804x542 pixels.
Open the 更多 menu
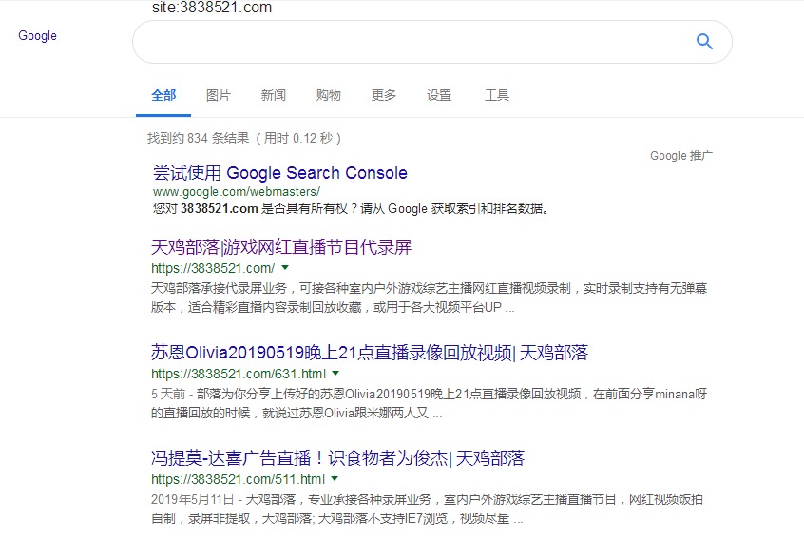pyautogui.click(x=384, y=95)
